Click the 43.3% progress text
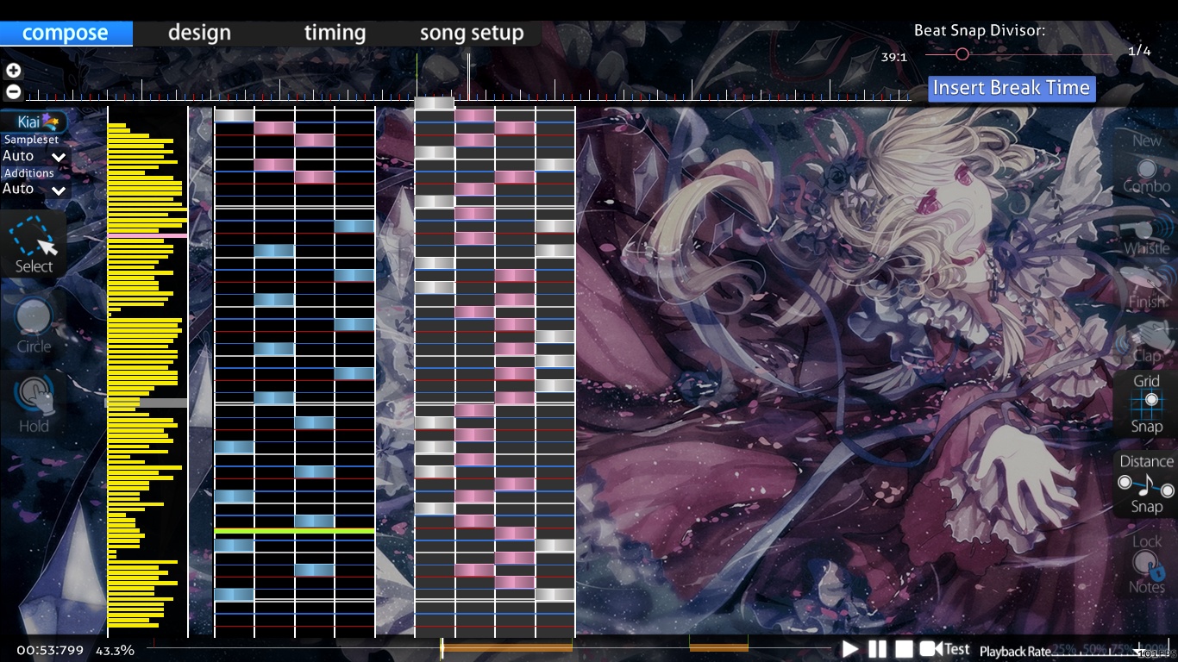1178x662 pixels. point(115,650)
